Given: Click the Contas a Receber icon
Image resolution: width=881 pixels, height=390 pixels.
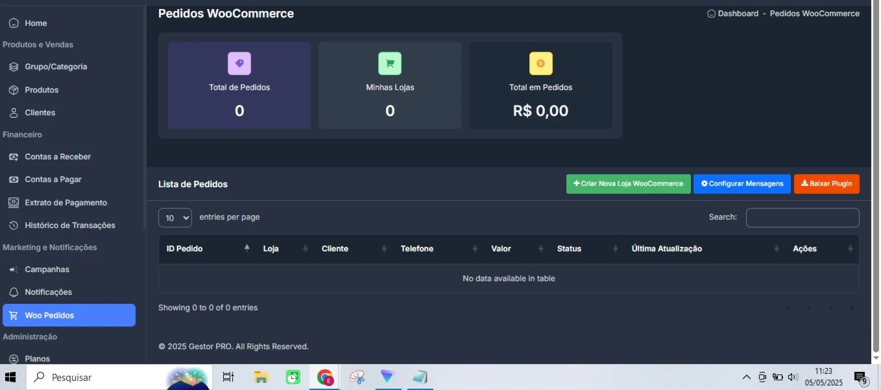Looking at the screenshot, I should pos(14,157).
